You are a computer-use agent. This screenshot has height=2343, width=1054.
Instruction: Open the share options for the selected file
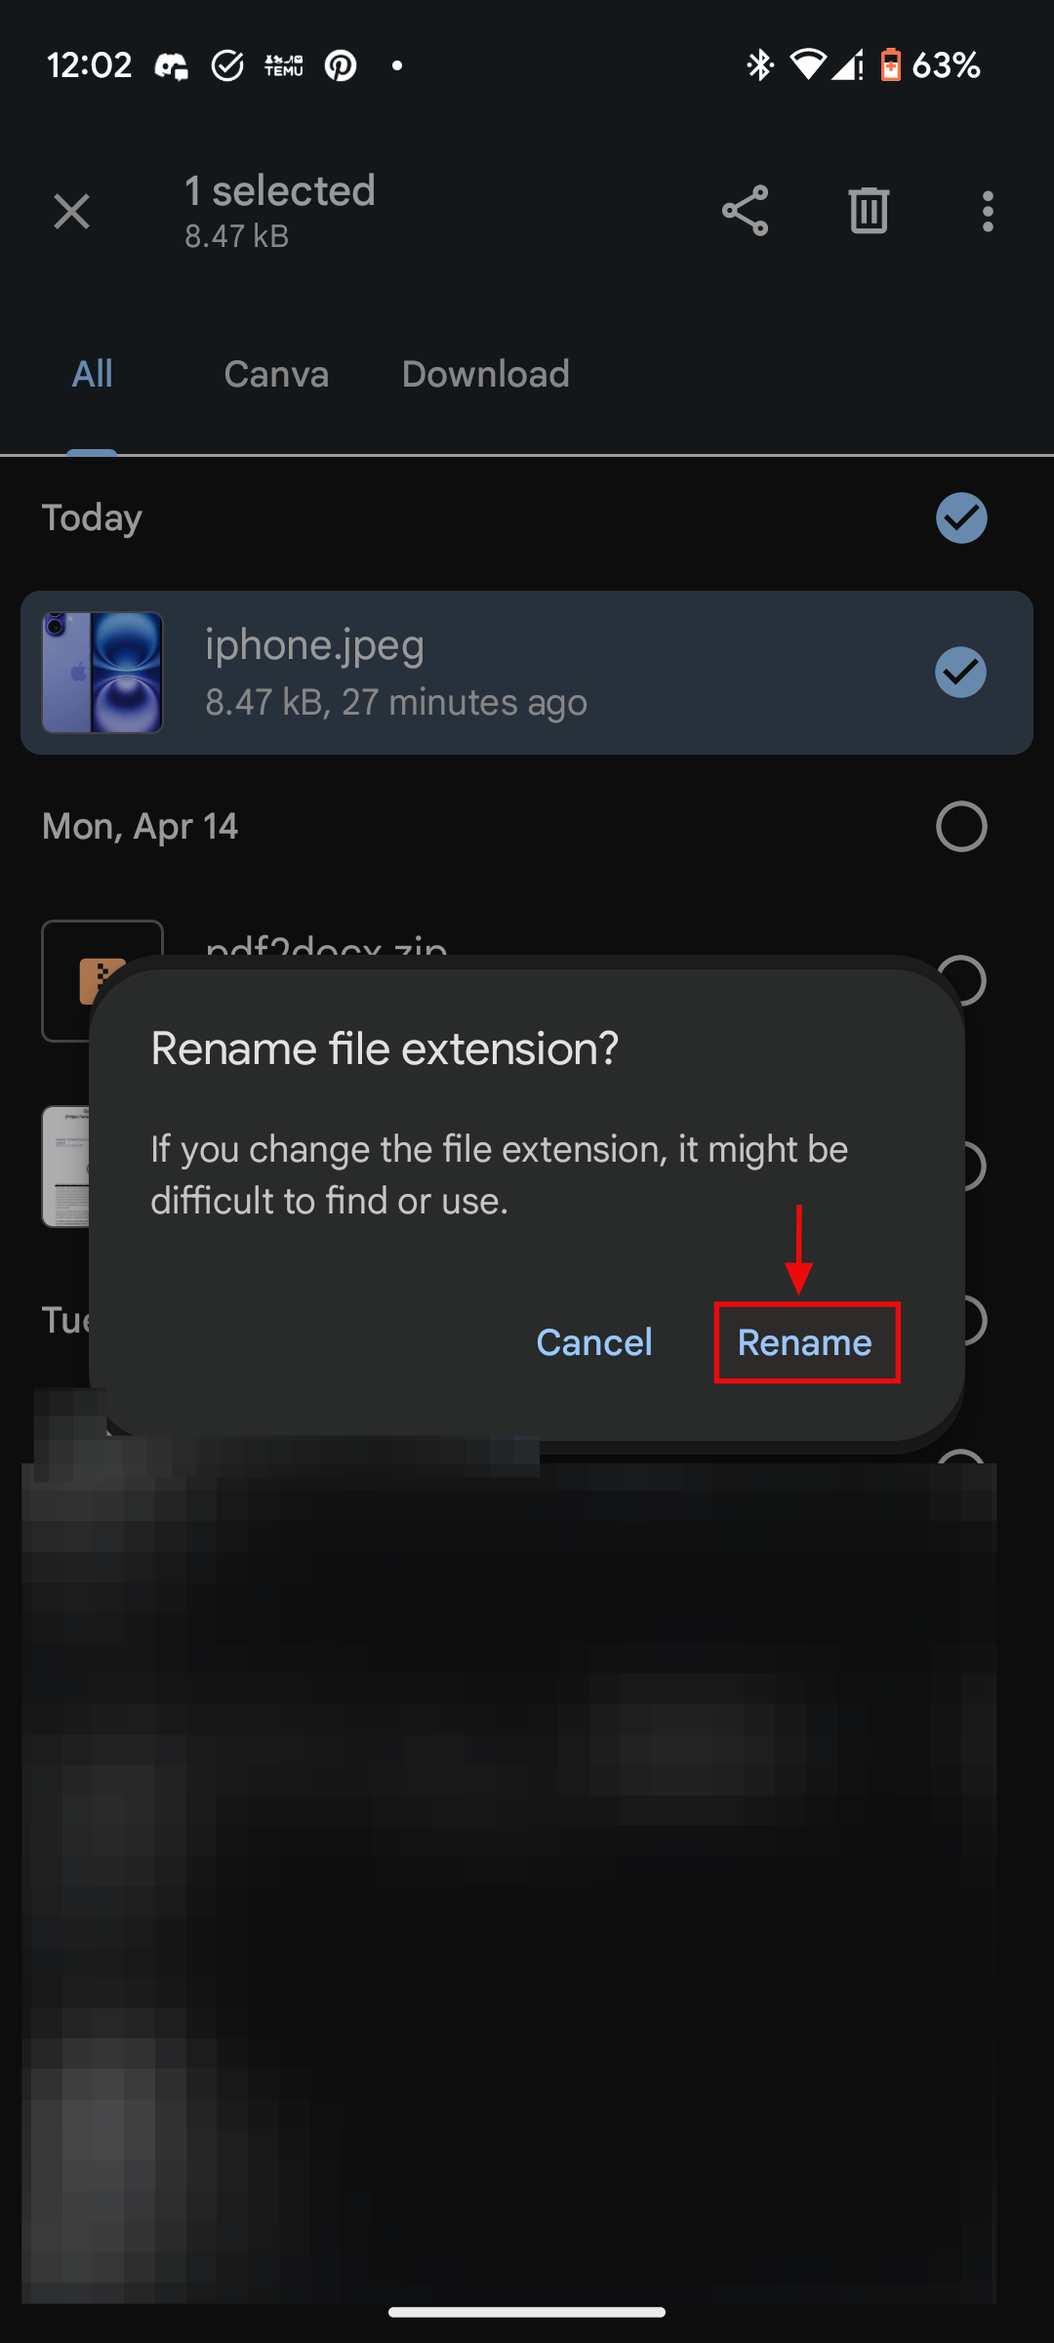pos(745,210)
